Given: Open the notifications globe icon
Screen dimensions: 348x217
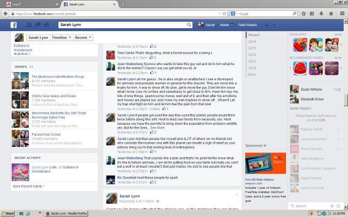Looking at the screenshot, I should click(46, 24).
